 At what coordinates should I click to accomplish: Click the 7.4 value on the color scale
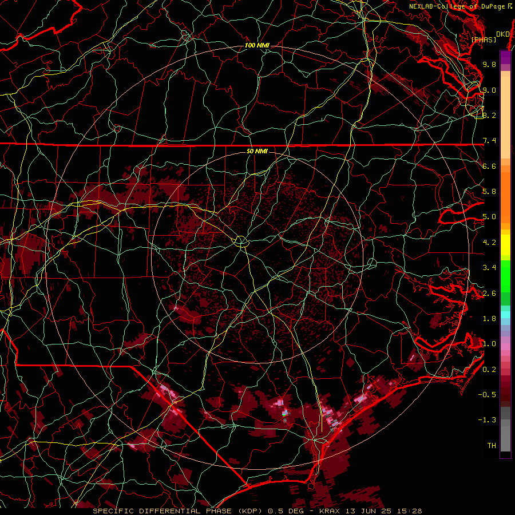coord(489,141)
